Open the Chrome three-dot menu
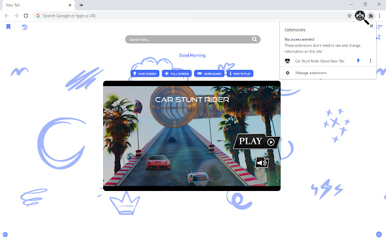The image size is (386, 241). (381, 15)
